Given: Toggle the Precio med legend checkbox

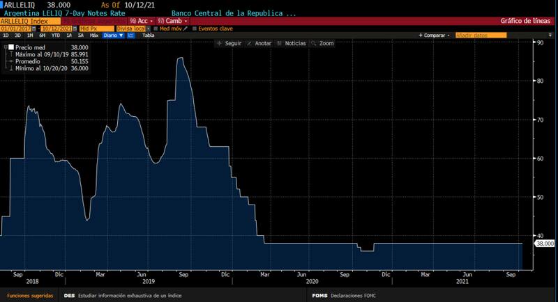Looking at the screenshot, I should tap(11, 47).
